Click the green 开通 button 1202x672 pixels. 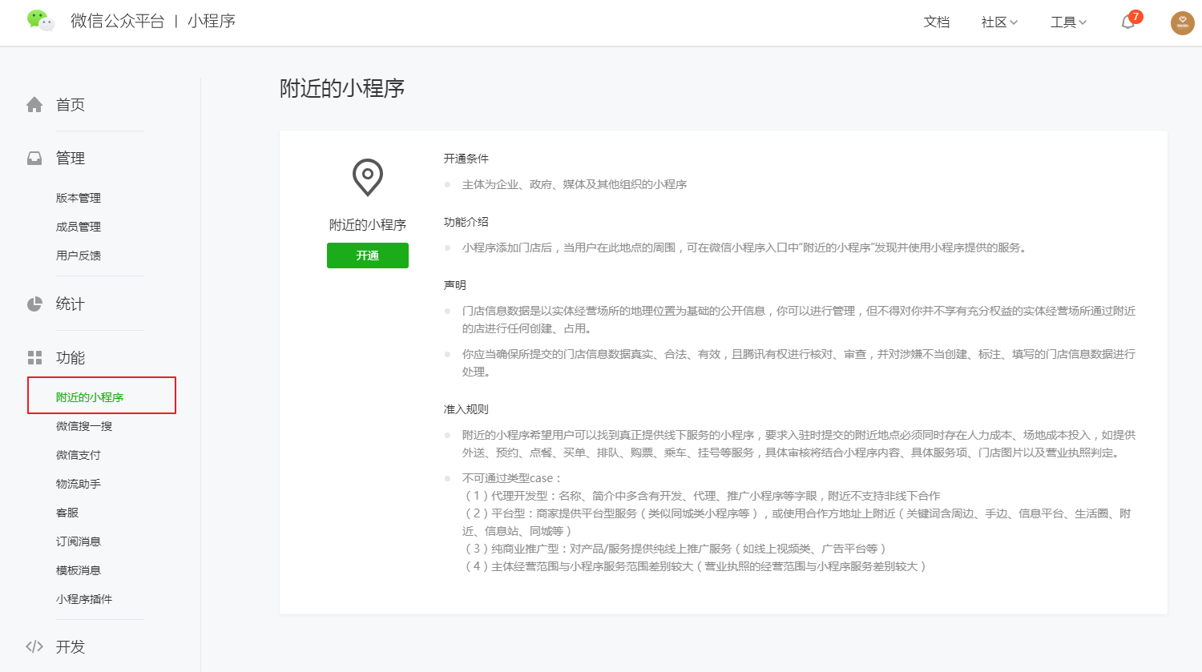368,256
